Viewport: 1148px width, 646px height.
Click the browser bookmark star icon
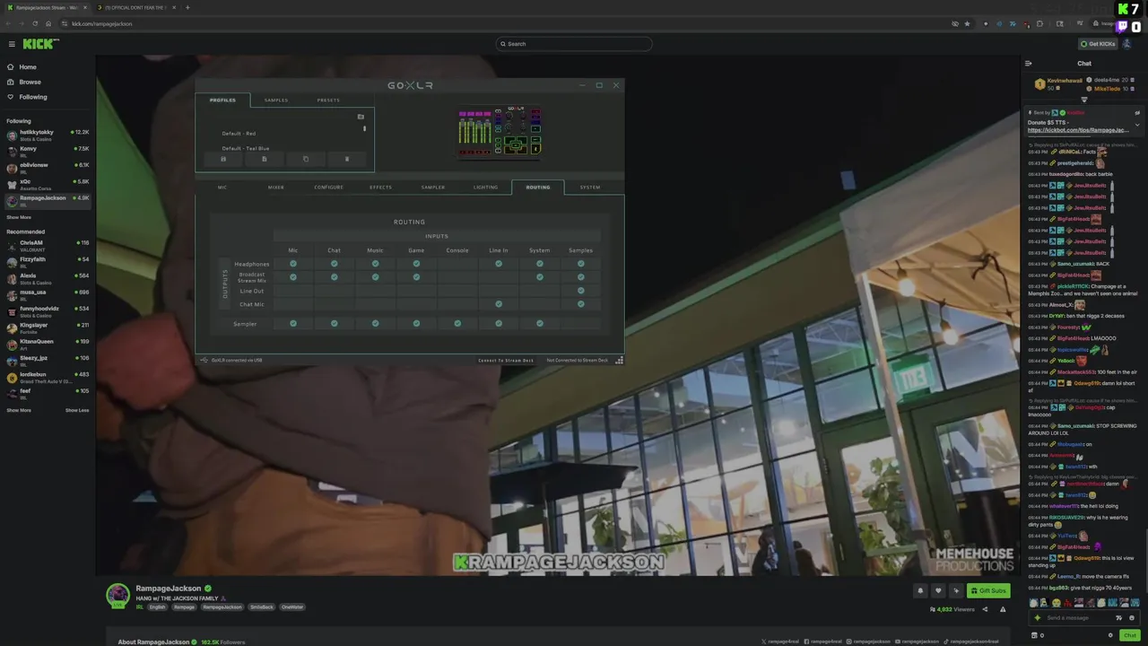click(967, 23)
